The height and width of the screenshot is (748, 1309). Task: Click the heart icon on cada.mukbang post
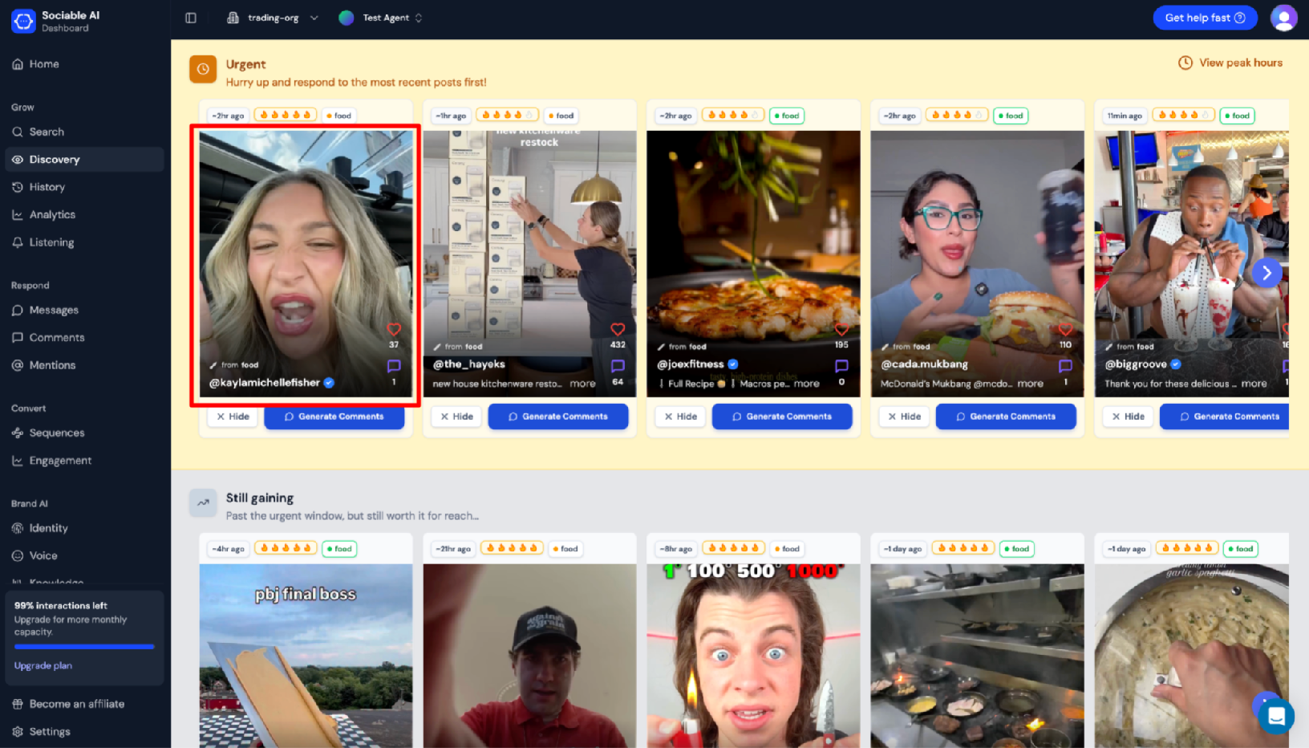point(1065,329)
